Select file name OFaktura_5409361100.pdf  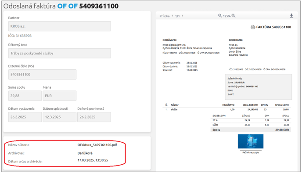pyautogui.click(x=97, y=145)
